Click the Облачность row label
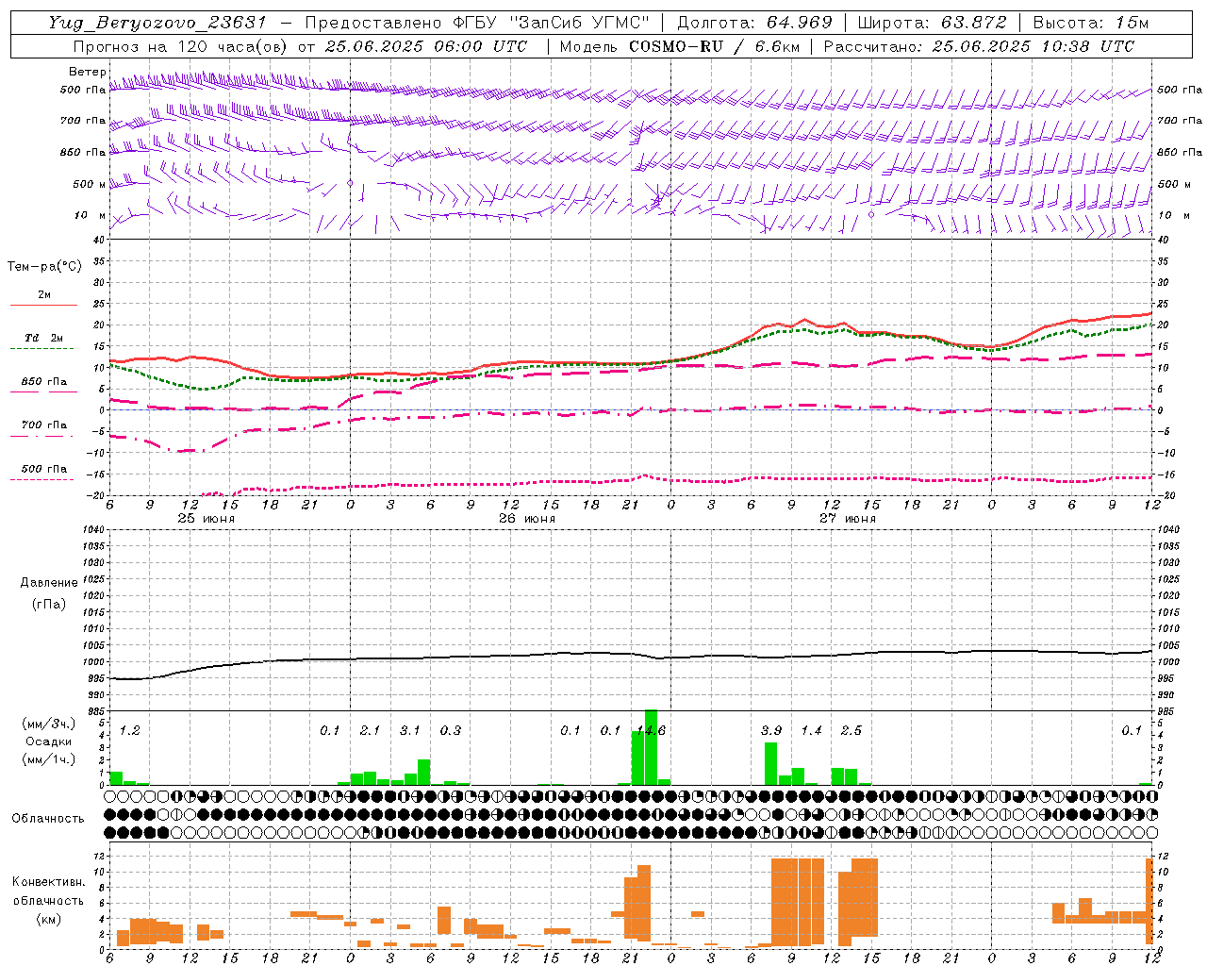 click(x=48, y=818)
